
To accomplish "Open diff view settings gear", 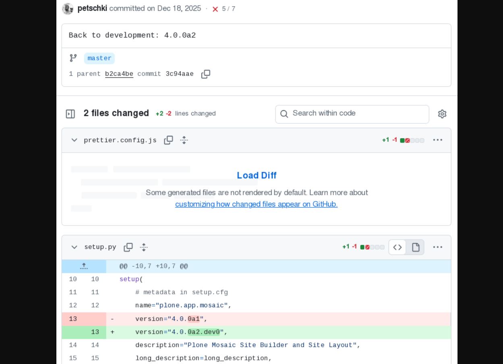I will pyautogui.click(x=442, y=114).
